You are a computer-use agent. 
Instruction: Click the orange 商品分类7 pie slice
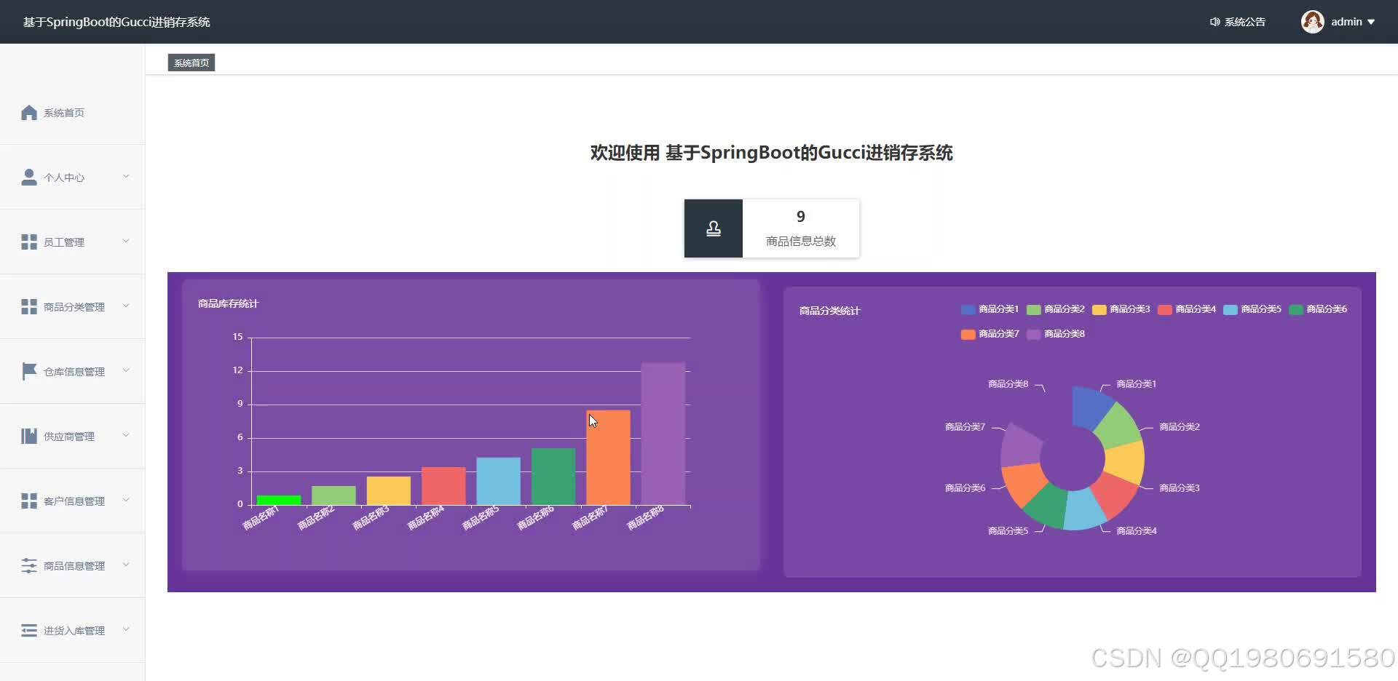tap(1023, 484)
